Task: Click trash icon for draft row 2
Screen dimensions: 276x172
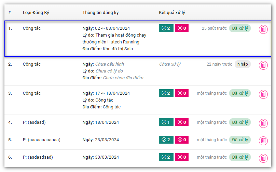Action: [x=263, y=65]
